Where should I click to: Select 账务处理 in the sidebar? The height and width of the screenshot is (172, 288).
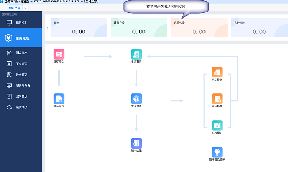pos(21,38)
